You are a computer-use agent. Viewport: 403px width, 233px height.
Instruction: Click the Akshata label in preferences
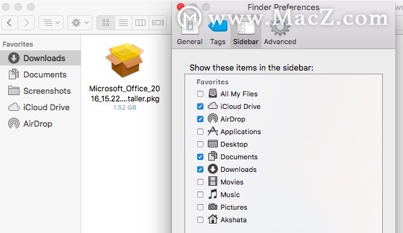pyautogui.click(x=234, y=220)
